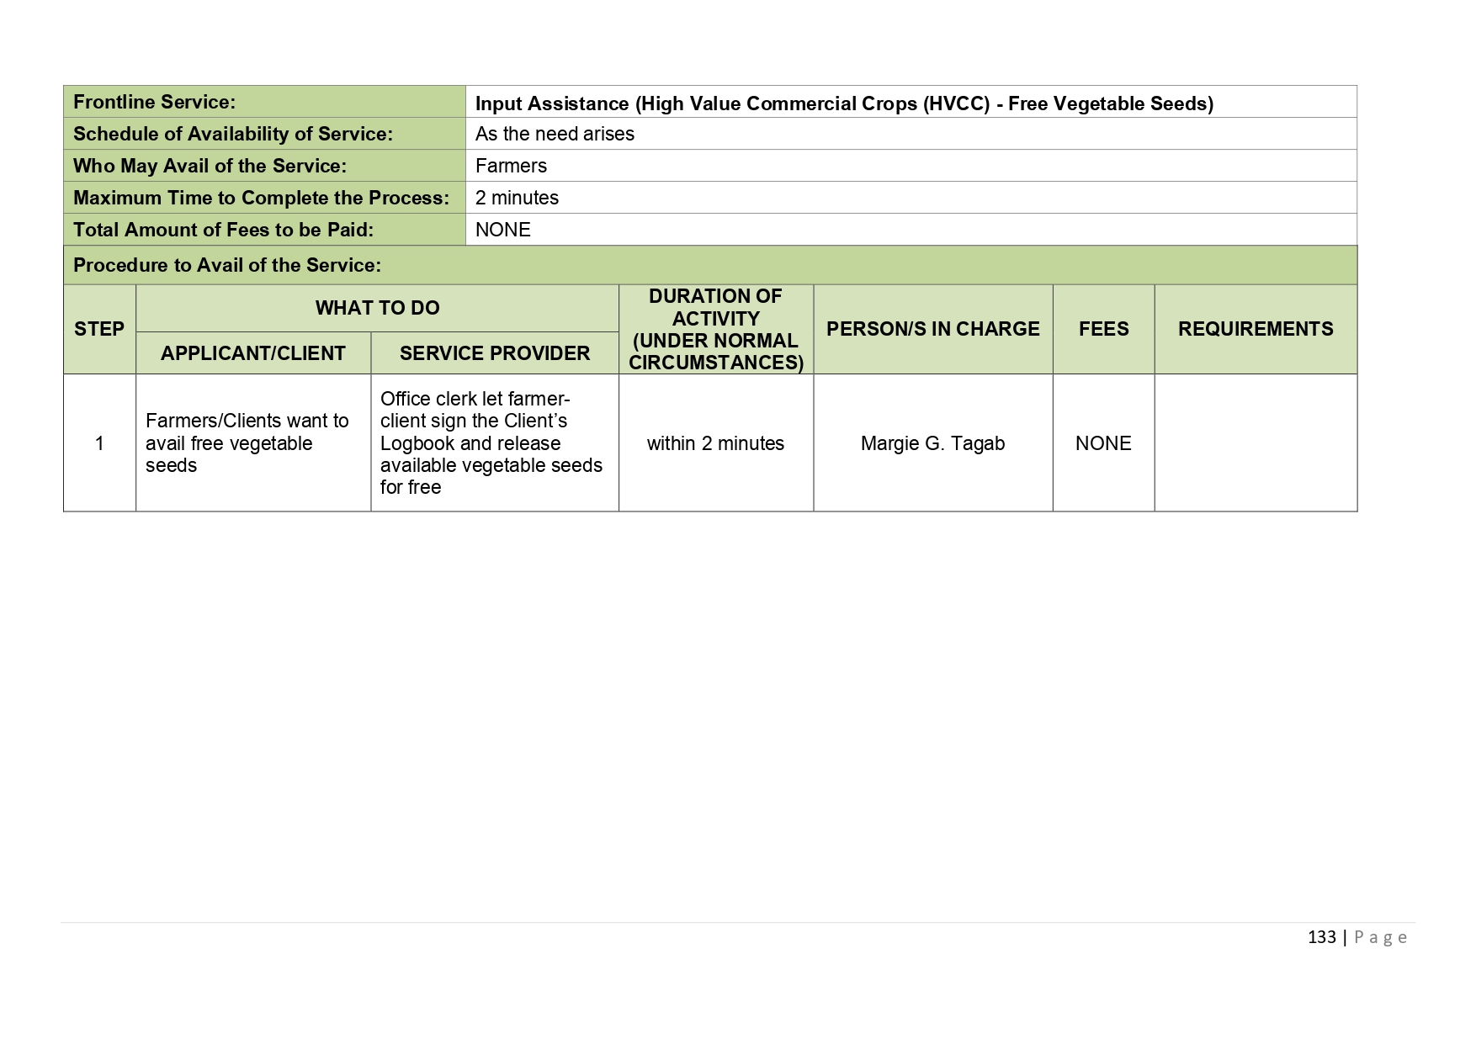Click 'Total Amount of Fees to be Paid:' label
The image size is (1476, 1044).
tap(223, 231)
